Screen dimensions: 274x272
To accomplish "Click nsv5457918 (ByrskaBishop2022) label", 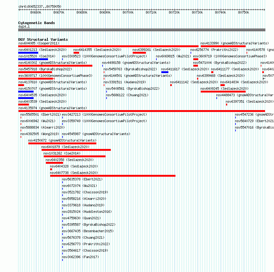I will tap(45, 69).
